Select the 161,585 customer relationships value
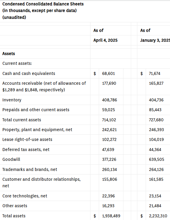This screenshot has height=220, width=170. [x=156, y=179]
